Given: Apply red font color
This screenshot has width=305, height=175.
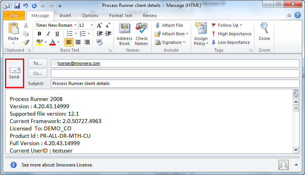Looking at the screenshot, I should coord(52,42).
